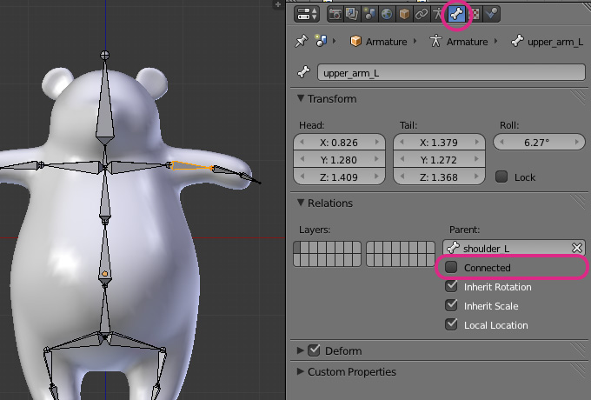Open the Armature data stick-figure tab
This screenshot has width=591, height=400.
(437, 14)
